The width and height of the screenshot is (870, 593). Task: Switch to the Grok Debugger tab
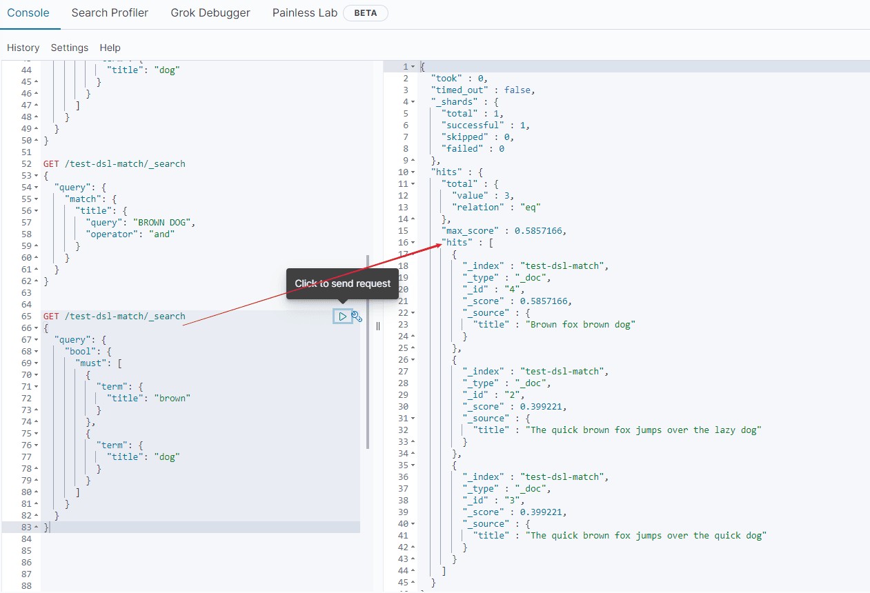pyautogui.click(x=210, y=12)
